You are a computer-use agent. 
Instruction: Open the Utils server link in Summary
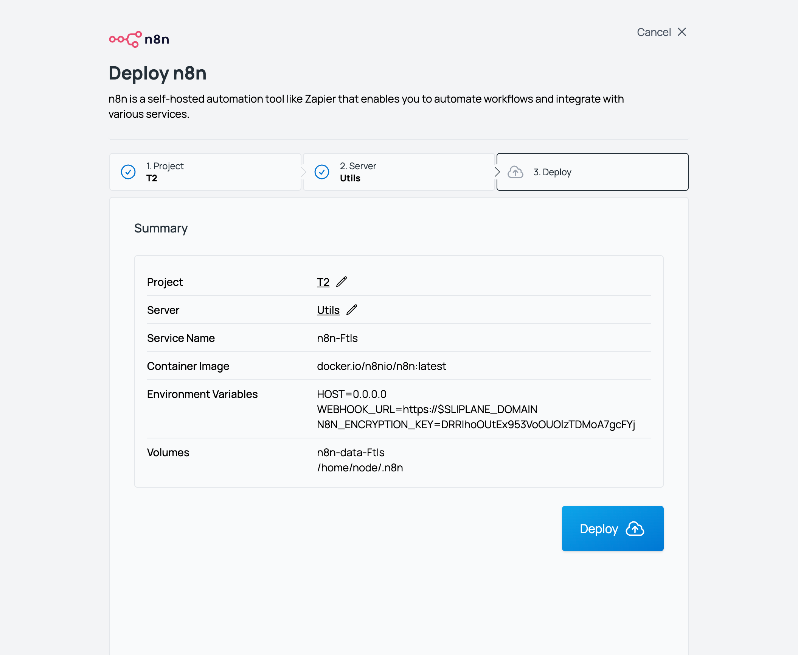328,310
